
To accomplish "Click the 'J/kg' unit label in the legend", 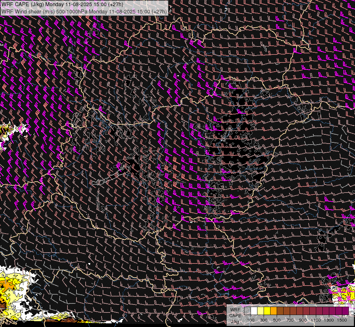I will (235, 322).
